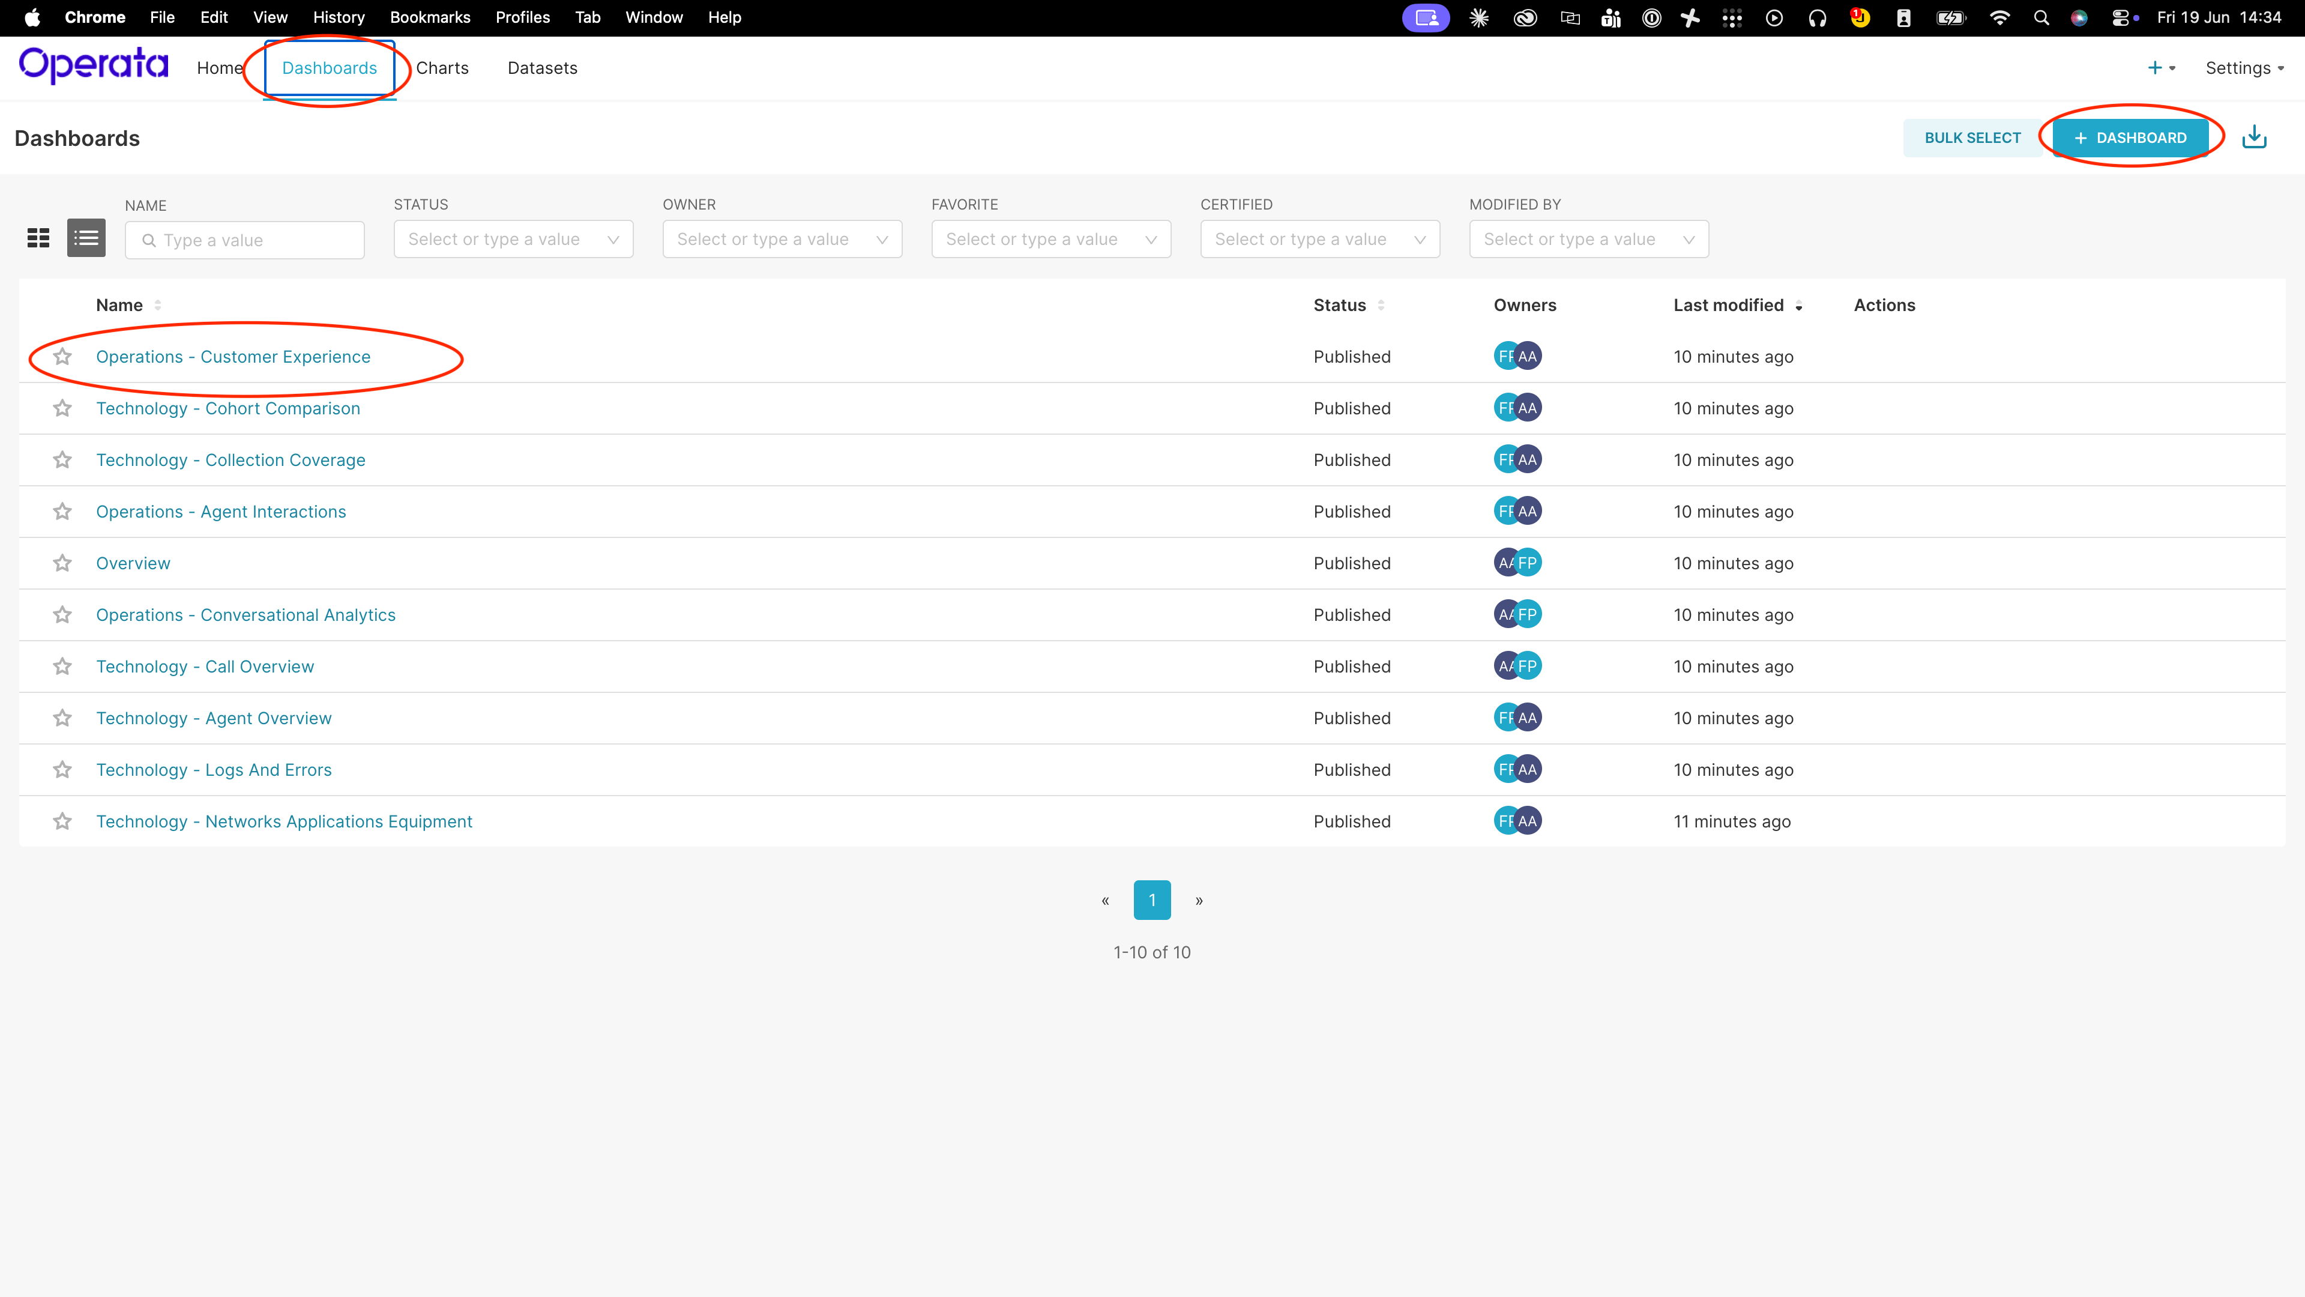Favorite Technology - Collection Coverage star

pyautogui.click(x=62, y=460)
